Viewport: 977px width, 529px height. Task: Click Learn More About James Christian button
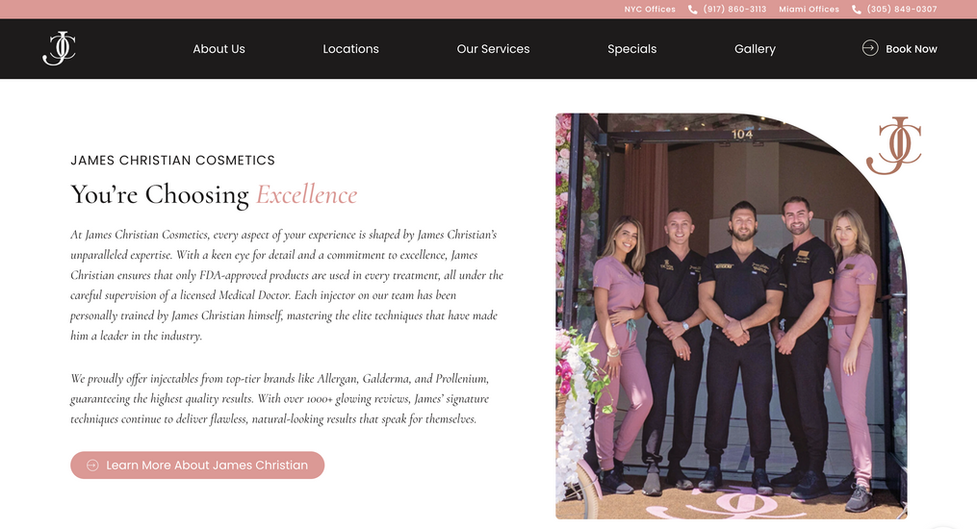point(197,465)
